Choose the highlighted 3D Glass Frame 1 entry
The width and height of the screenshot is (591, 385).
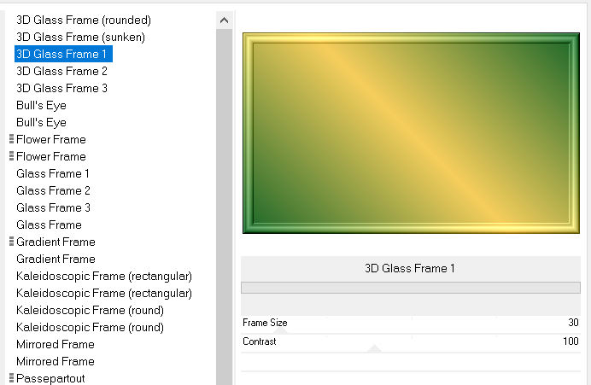click(62, 54)
